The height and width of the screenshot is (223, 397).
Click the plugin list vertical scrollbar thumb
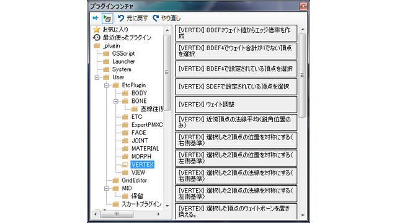coord(303,76)
